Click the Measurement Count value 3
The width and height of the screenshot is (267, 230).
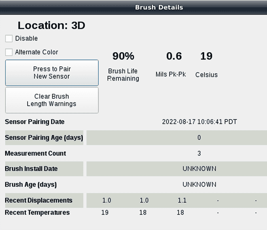[x=199, y=153]
